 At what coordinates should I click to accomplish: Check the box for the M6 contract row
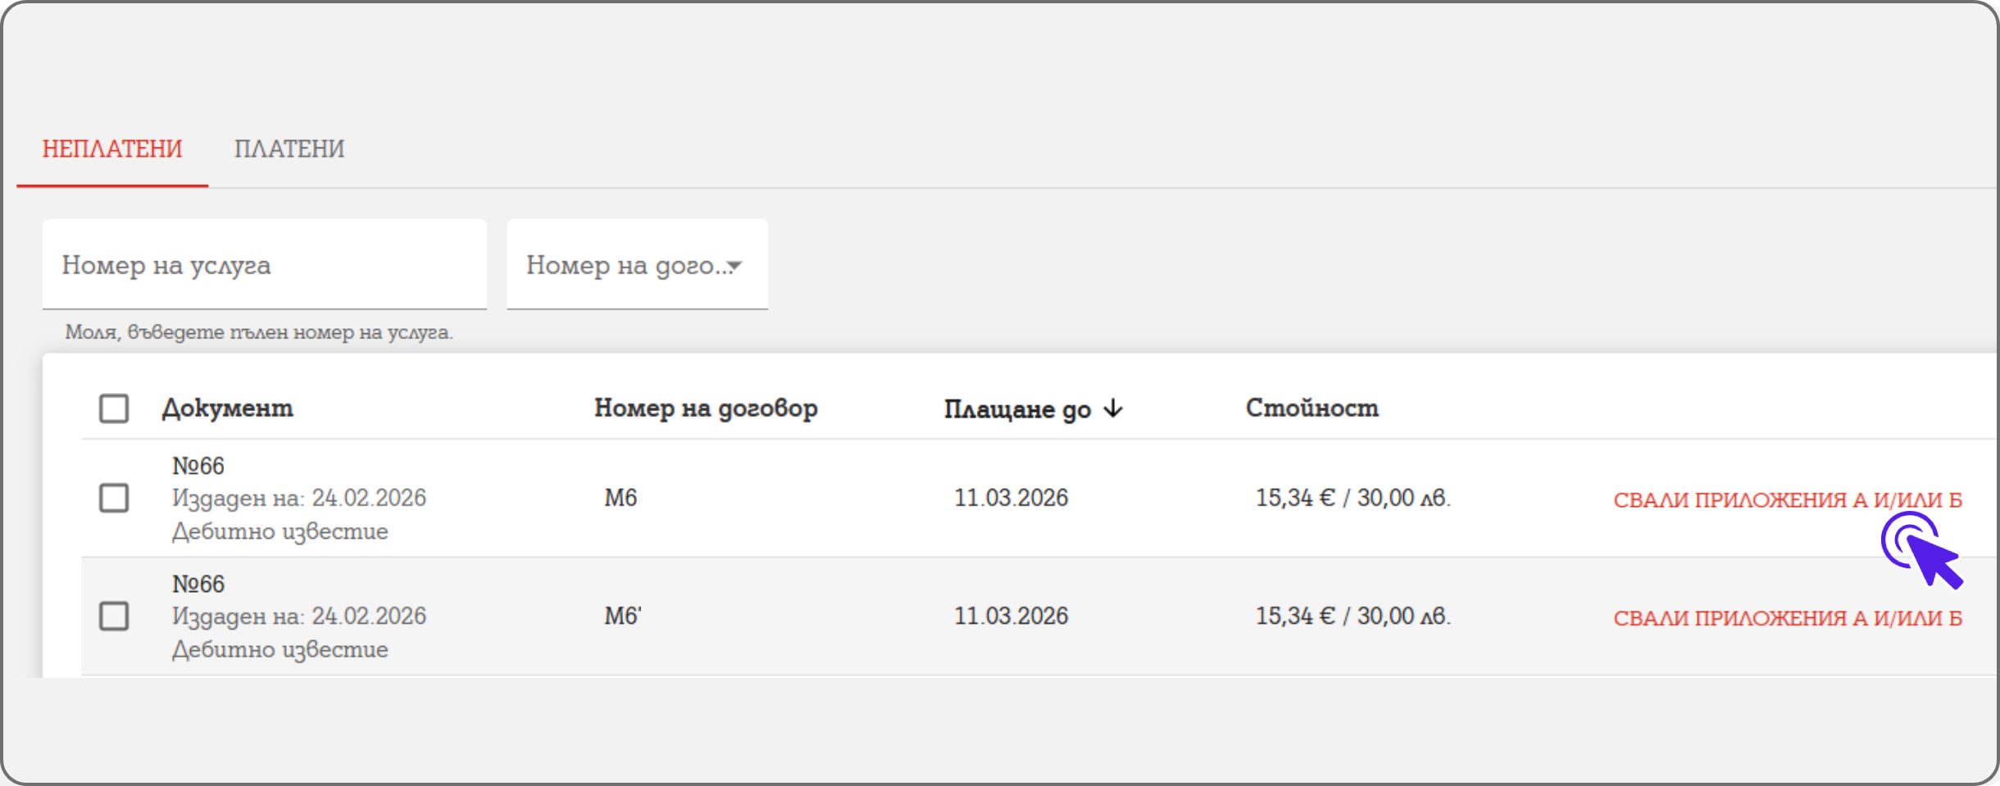point(114,498)
